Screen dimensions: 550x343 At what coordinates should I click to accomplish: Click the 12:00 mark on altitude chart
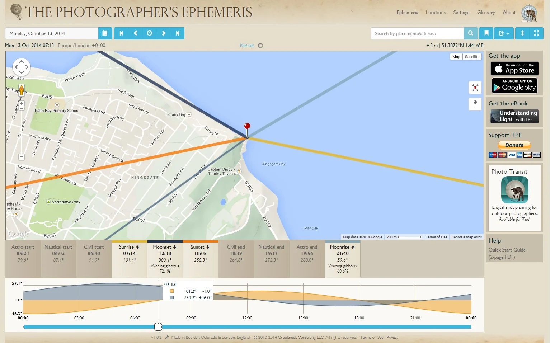[247, 318]
